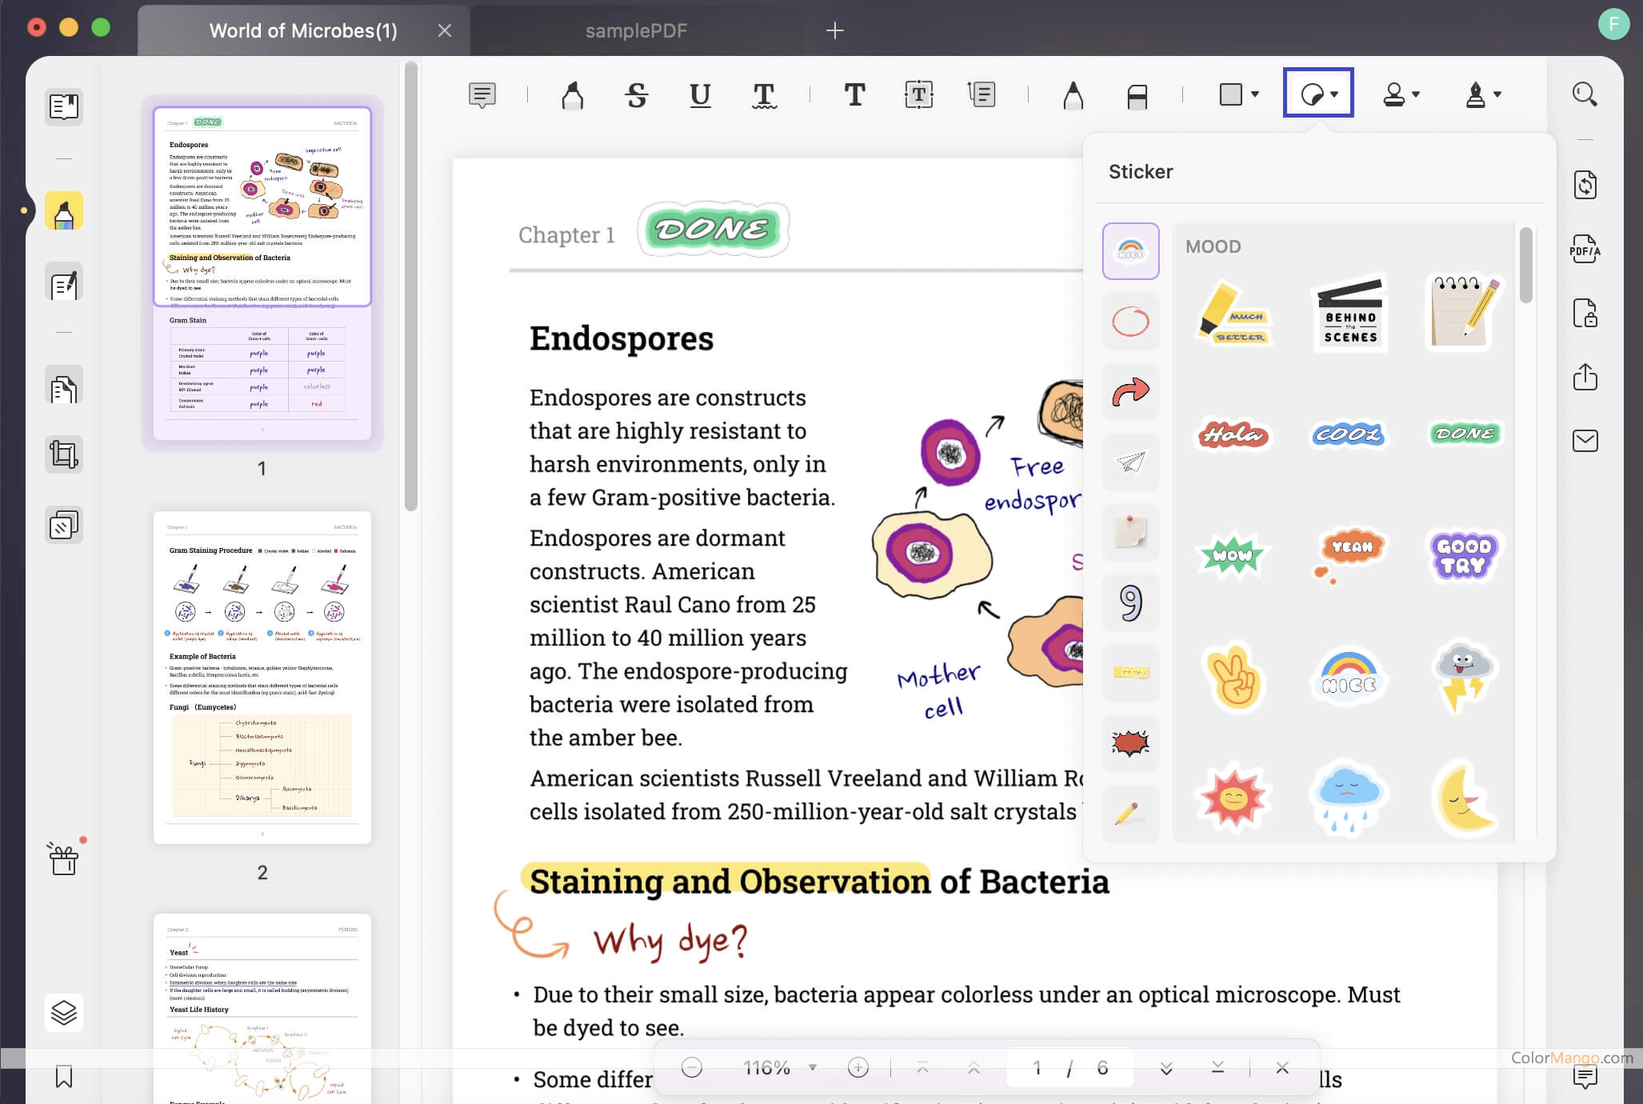Choose the highlighter marker tool
Screen dimensions: 1643x1104
click(x=572, y=95)
